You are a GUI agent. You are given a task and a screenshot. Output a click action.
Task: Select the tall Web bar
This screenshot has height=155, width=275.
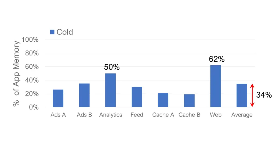pyautogui.click(x=215, y=86)
